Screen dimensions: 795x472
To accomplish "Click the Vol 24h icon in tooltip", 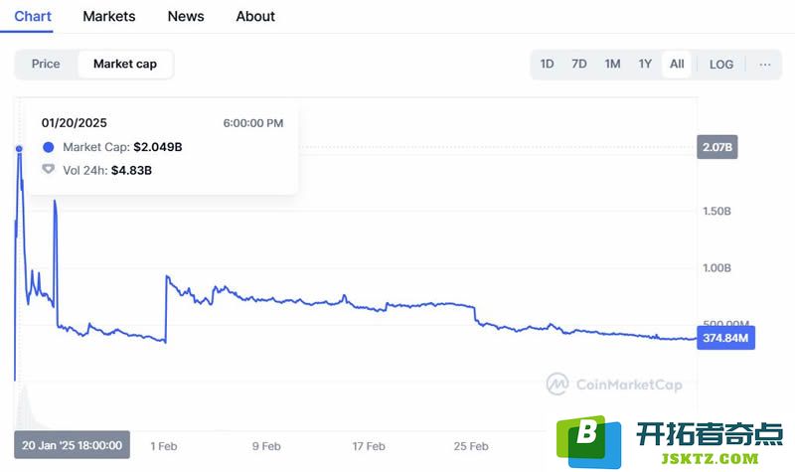I will (x=49, y=170).
